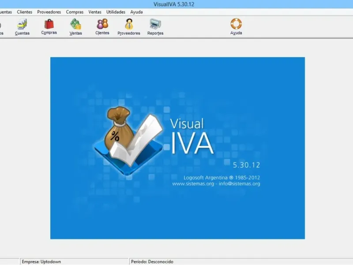Viewport: 353px width, 265px height.
Task: Open the Ayuda menu
Action: click(x=136, y=12)
